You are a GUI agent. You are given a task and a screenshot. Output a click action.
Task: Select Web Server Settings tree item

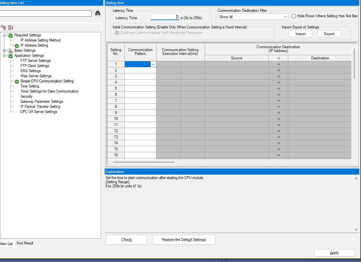tap(36, 76)
